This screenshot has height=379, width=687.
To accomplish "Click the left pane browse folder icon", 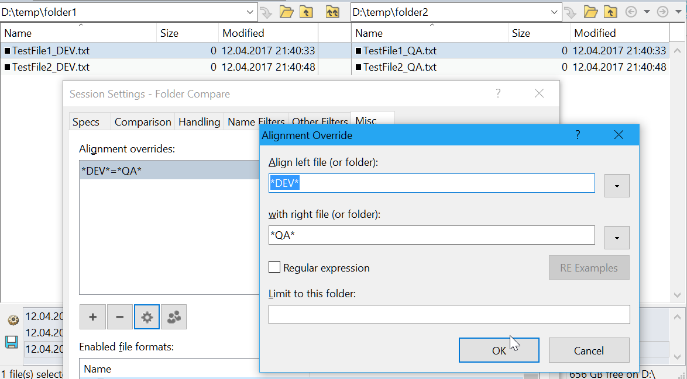I will [x=287, y=12].
